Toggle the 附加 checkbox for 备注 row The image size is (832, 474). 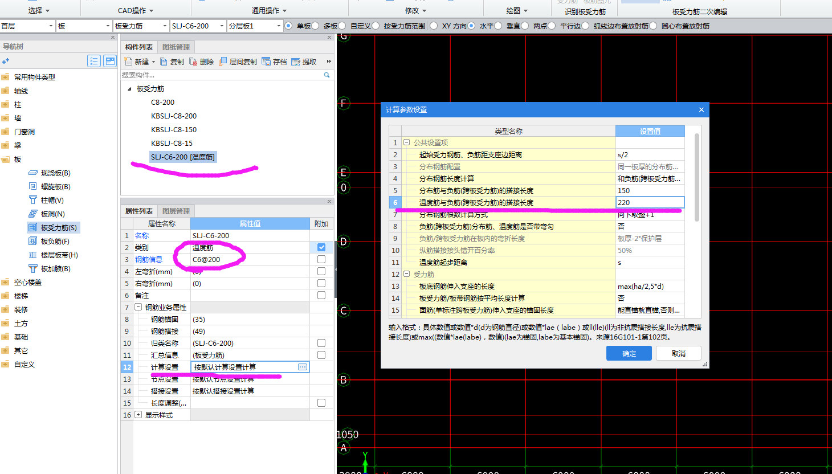tap(321, 295)
